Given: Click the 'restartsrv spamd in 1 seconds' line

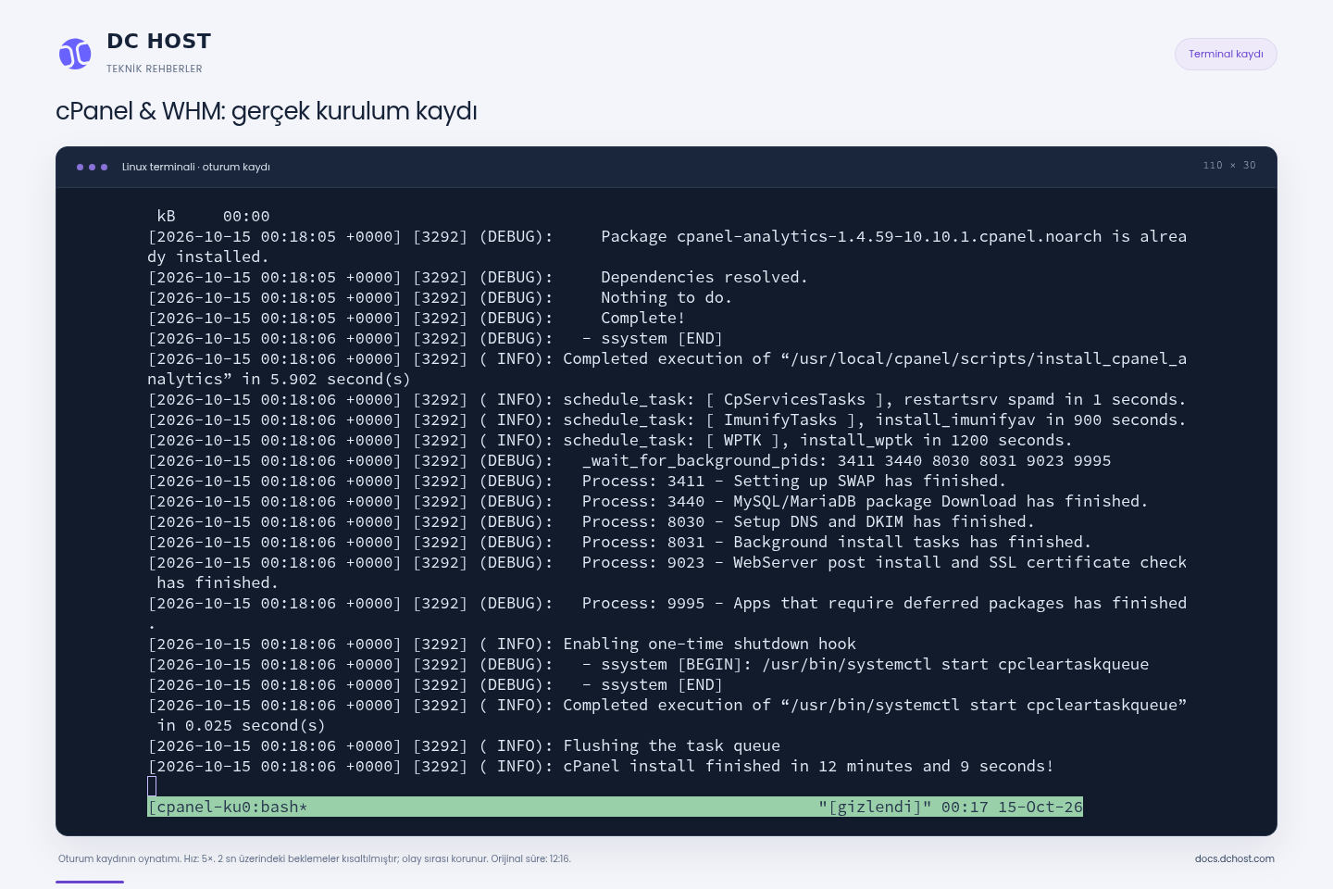Looking at the screenshot, I should point(667,399).
